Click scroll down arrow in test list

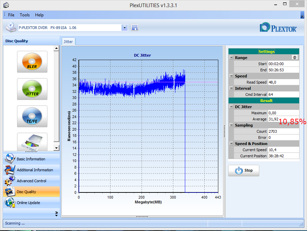pos(56,148)
